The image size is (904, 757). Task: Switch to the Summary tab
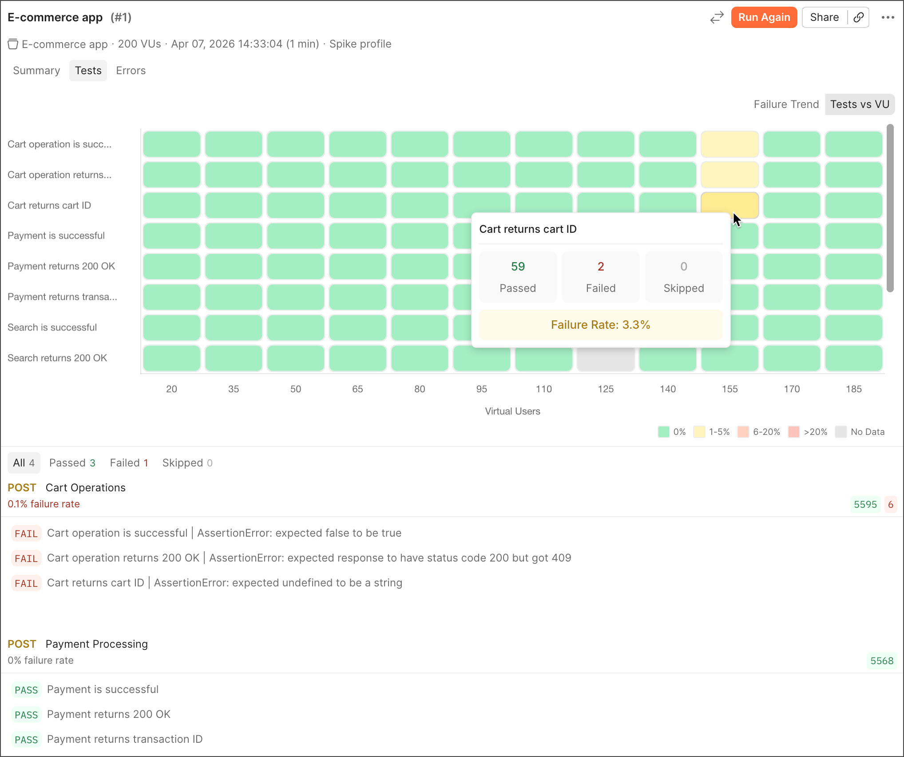pyautogui.click(x=36, y=70)
